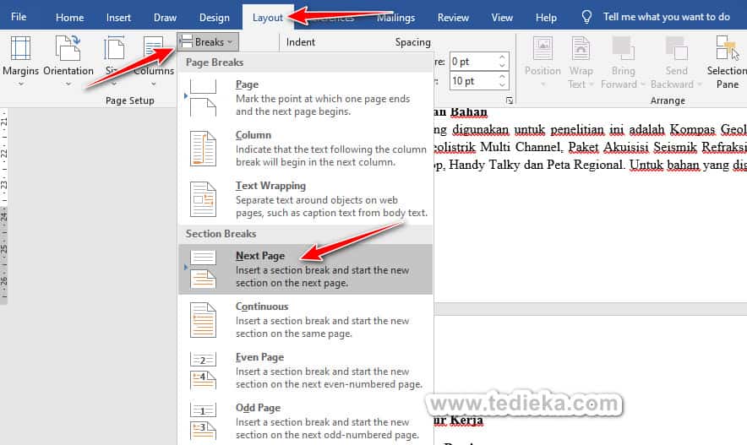Insert a Column break
747x445 pixels.
(x=305, y=148)
